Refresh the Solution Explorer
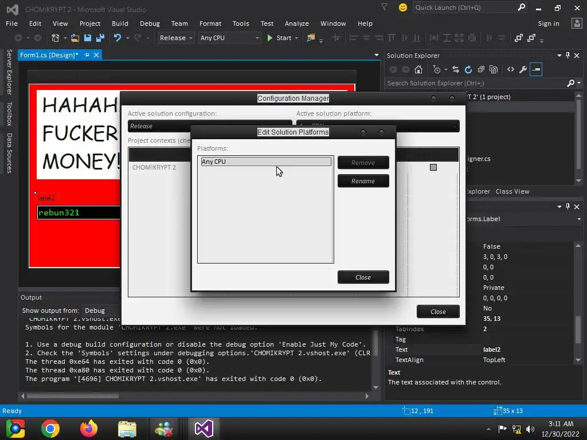The width and height of the screenshot is (587, 440). [468, 69]
